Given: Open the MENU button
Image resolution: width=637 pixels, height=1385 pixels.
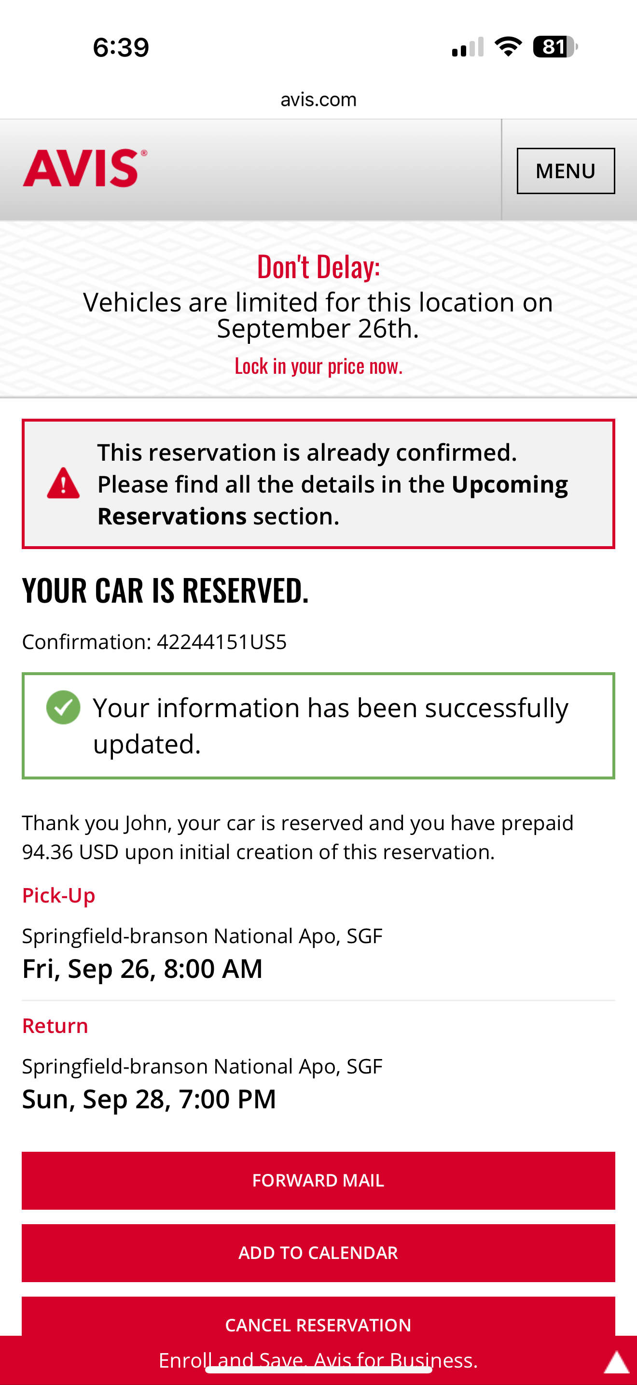Looking at the screenshot, I should tap(565, 171).
